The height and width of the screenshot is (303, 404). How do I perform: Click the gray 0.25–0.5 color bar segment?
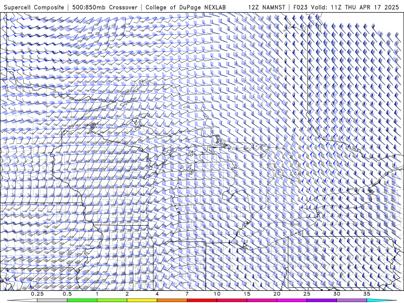pos(53,300)
